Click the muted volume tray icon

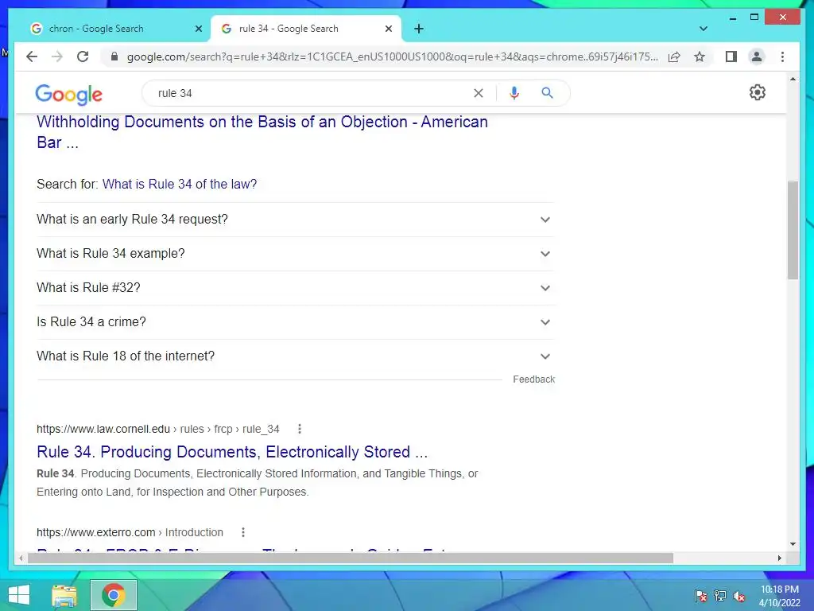tap(738, 596)
